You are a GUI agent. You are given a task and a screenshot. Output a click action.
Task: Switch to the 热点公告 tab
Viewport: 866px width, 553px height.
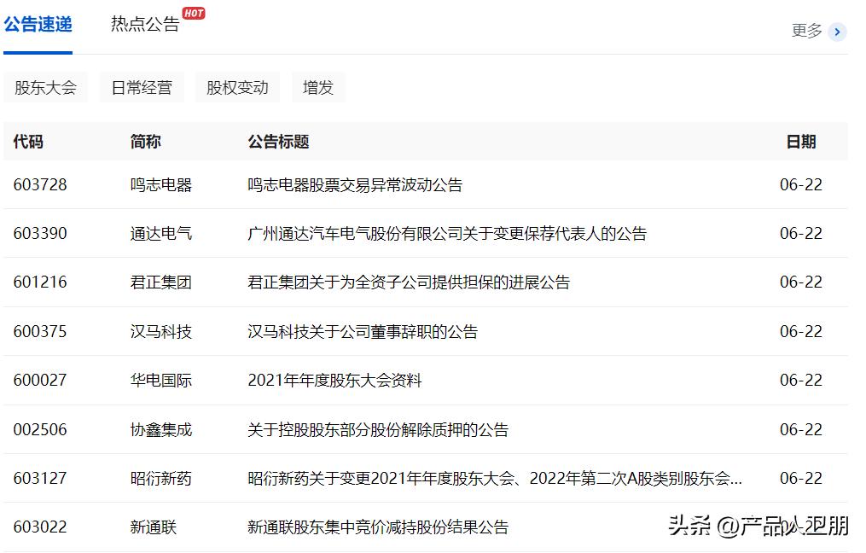pos(143,26)
